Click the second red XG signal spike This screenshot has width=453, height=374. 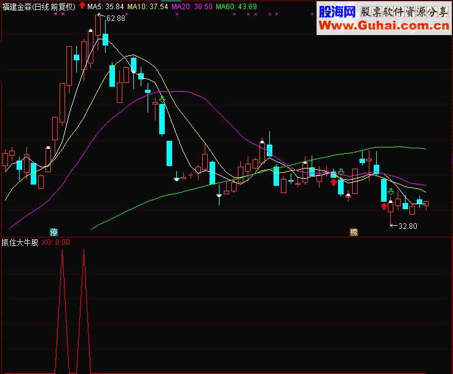[x=84, y=311]
